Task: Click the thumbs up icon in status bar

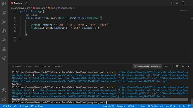Action: (x=162, y=106)
